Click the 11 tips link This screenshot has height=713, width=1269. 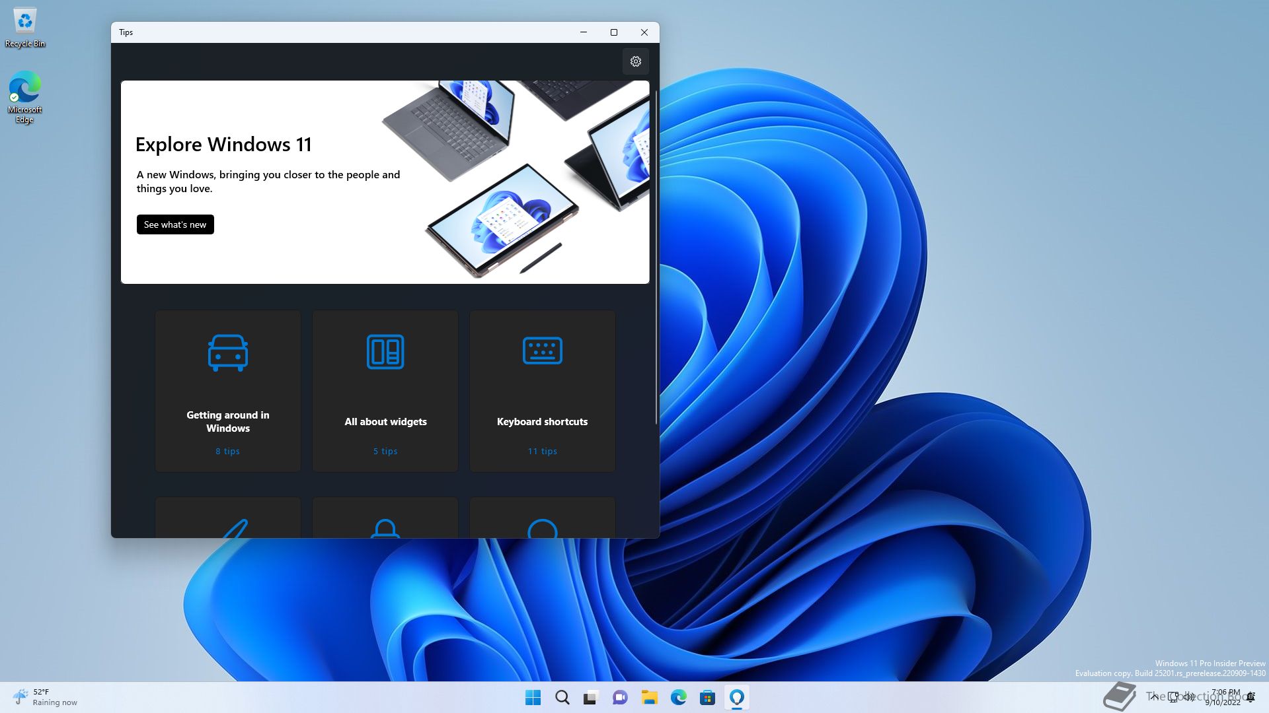[542, 451]
